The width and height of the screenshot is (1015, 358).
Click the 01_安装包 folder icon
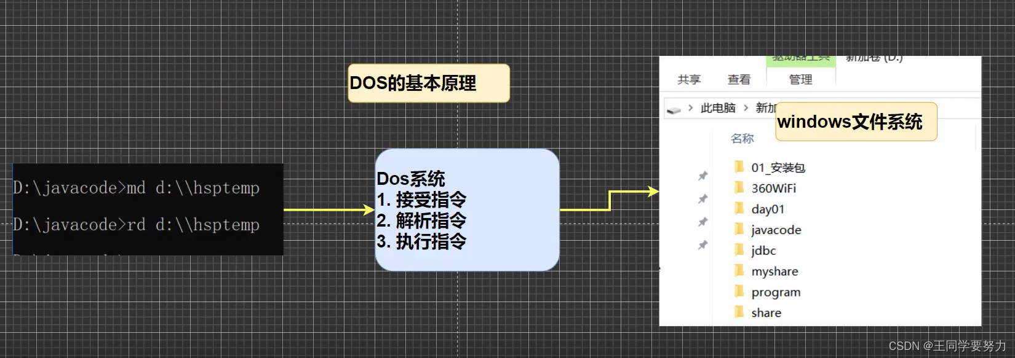tap(739, 167)
